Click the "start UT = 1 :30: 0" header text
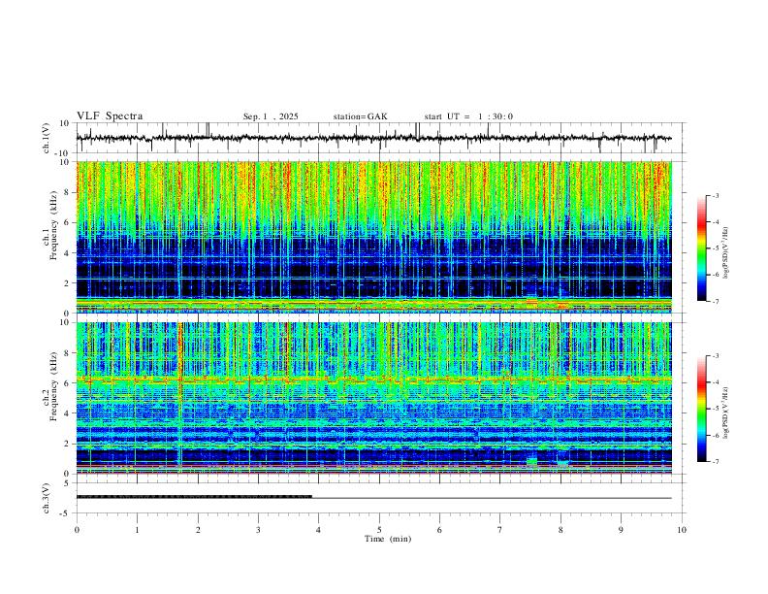Image resolution: width=768 pixels, height=594 pixels. tap(468, 116)
